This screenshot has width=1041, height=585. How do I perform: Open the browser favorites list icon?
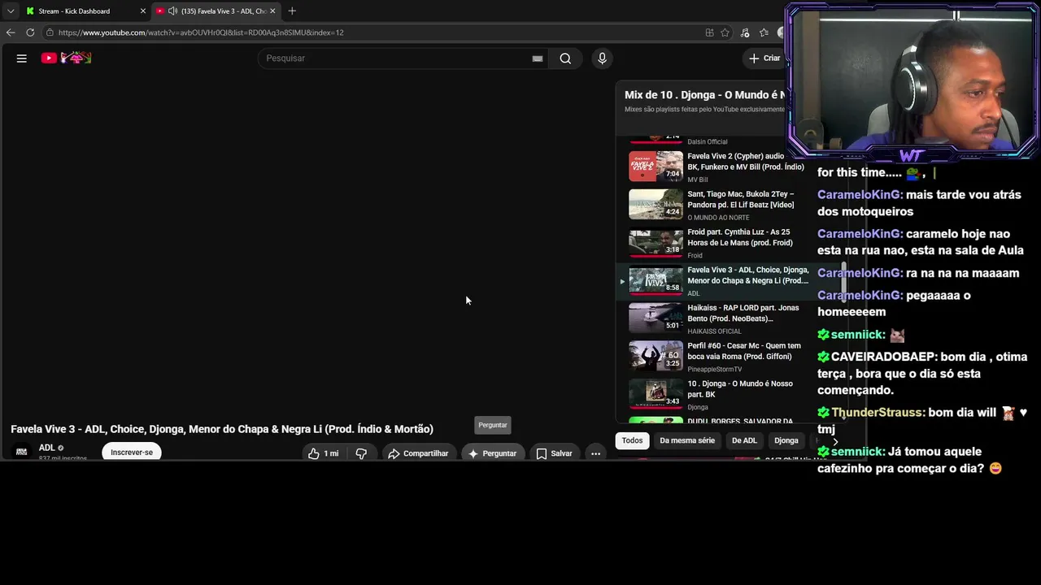pos(764,32)
